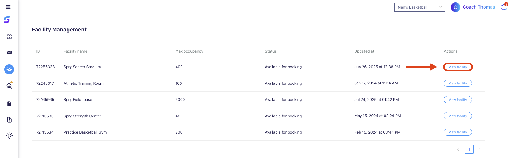Click ID 72113534
Image resolution: width=511 pixels, height=158 pixels.
coord(45,132)
